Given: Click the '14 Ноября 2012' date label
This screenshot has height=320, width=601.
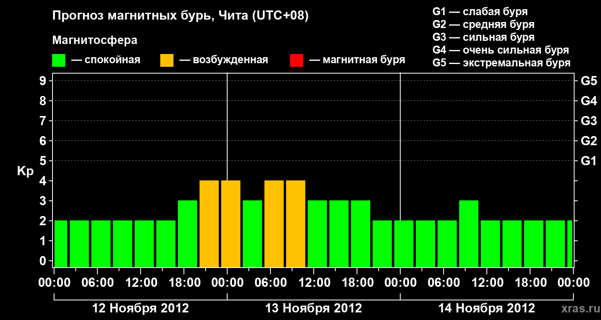Looking at the screenshot, I should [486, 308].
